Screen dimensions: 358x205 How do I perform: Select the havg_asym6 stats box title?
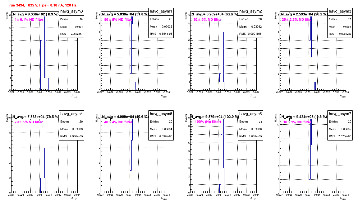coord(251,114)
